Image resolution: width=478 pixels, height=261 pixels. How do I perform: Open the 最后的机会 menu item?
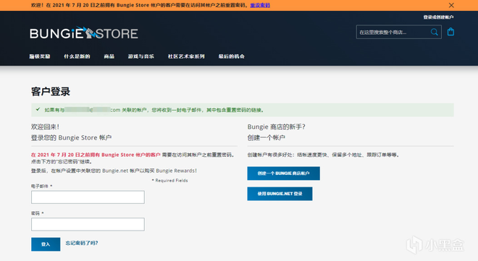click(231, 56)
